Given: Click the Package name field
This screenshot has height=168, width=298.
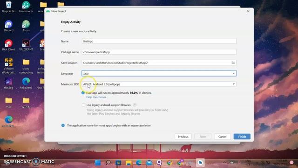Looking at the screenshot, I should (159, 52).
